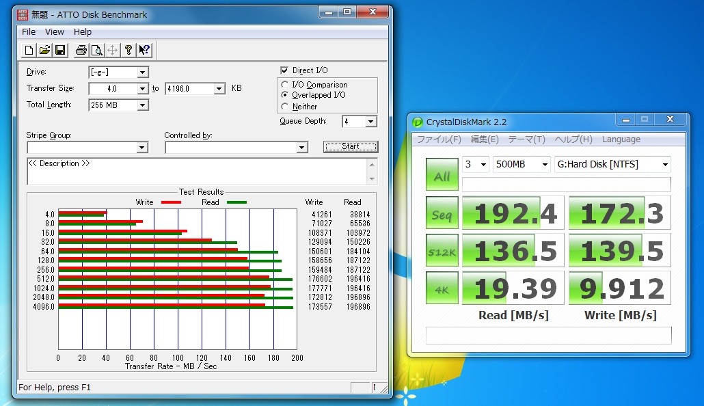
Task: Click the New document toolbar icon
Action: pos(29,51)
